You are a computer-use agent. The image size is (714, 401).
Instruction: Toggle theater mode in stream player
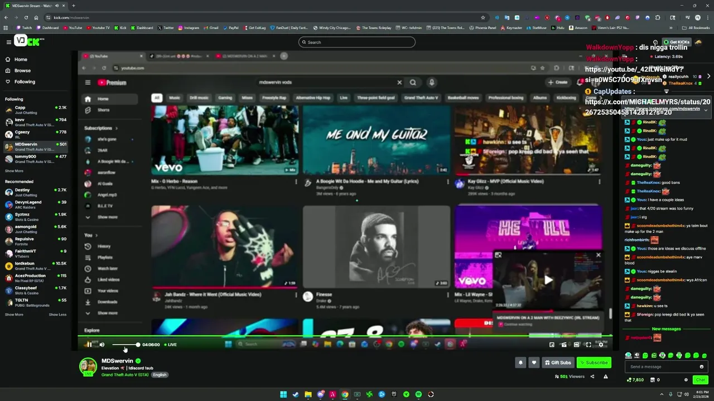576,345
